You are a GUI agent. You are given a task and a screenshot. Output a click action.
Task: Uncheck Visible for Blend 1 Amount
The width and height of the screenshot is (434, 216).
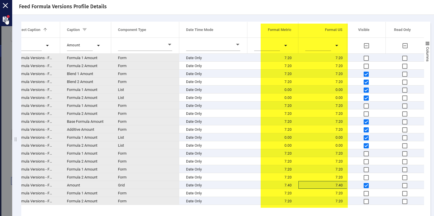tap(366, 74)
